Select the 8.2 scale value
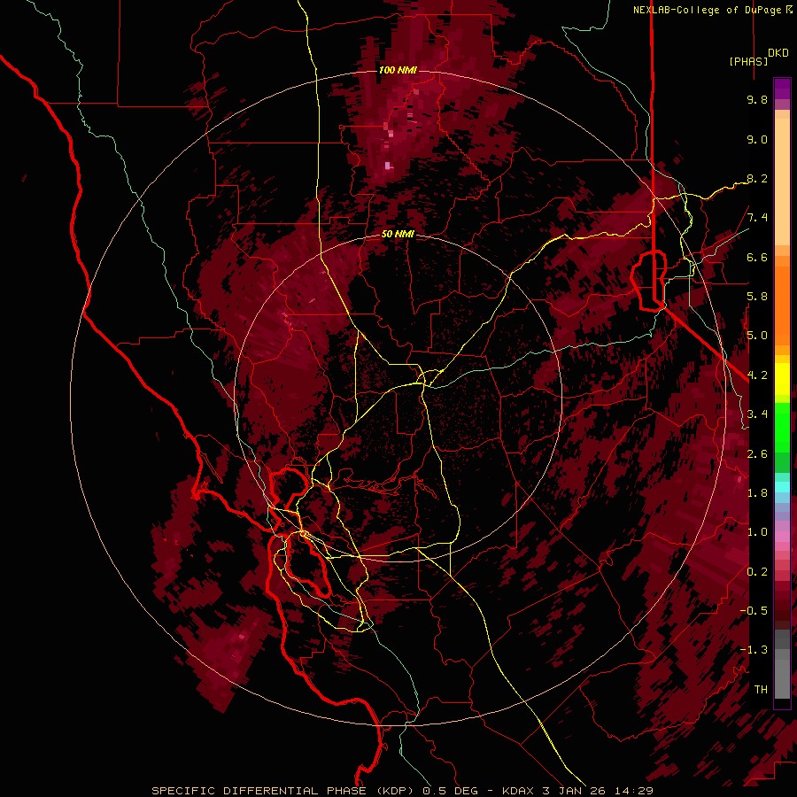The height and width of the screenshot is (797, 797). coord(757,178)
